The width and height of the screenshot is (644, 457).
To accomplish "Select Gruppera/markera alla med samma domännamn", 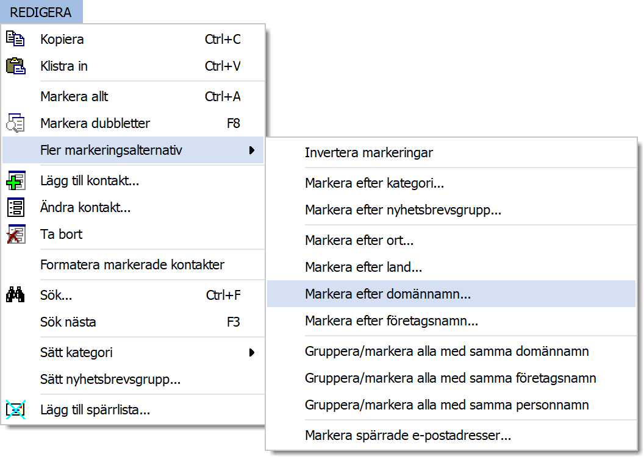I will point(451,351).
